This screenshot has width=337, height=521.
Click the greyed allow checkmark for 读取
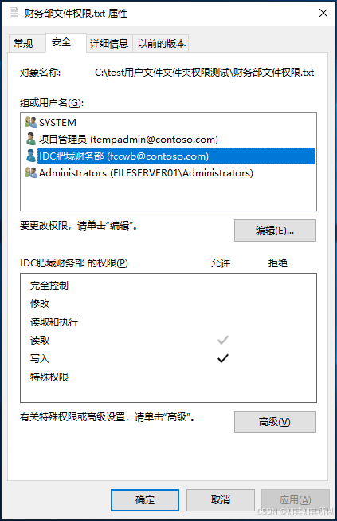click(x=223, y=340)
